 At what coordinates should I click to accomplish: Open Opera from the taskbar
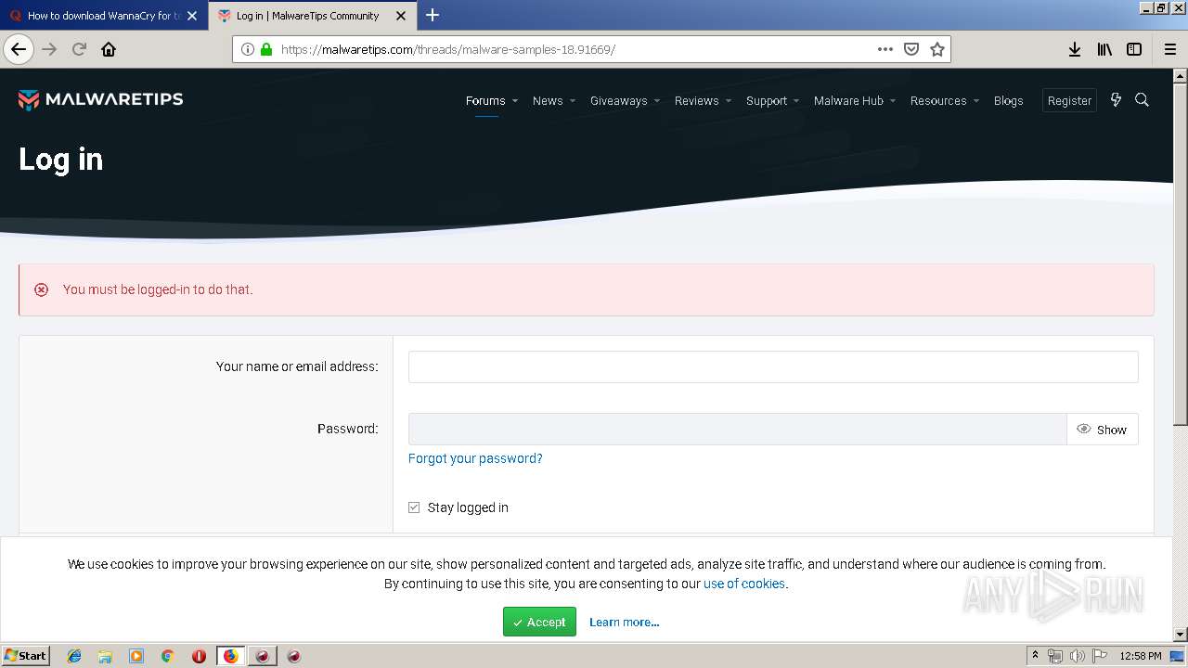coord(199,656)
